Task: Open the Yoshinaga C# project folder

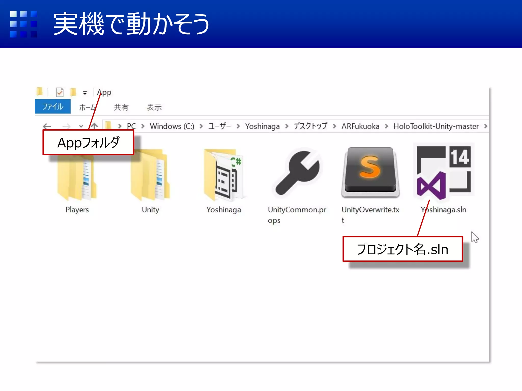Action: [x=224, y=175]
